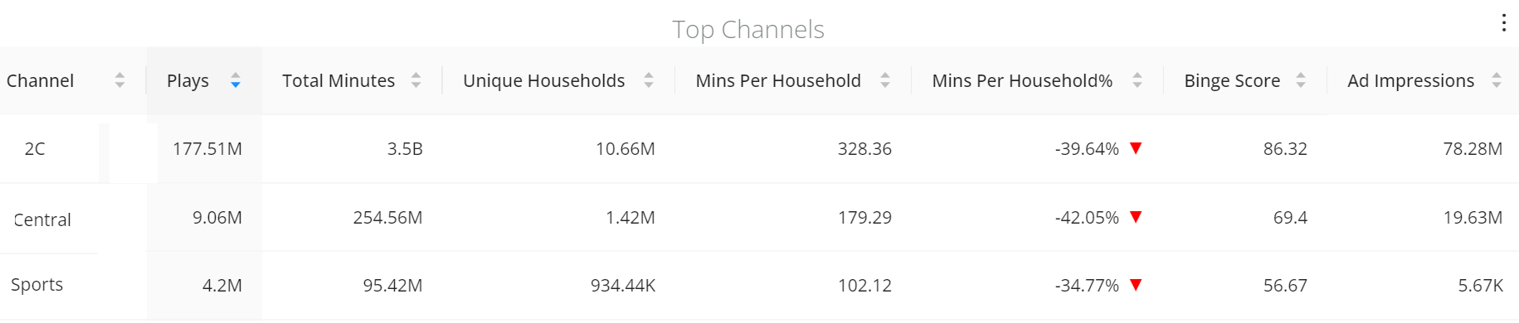The image size is (1519, 323).
Task: Click the Binge Score header label
Action: point(1232,80)
